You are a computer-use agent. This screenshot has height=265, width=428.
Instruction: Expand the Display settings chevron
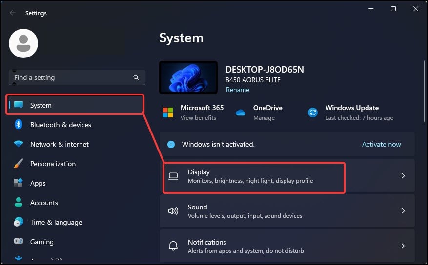(x=403, y=176)
